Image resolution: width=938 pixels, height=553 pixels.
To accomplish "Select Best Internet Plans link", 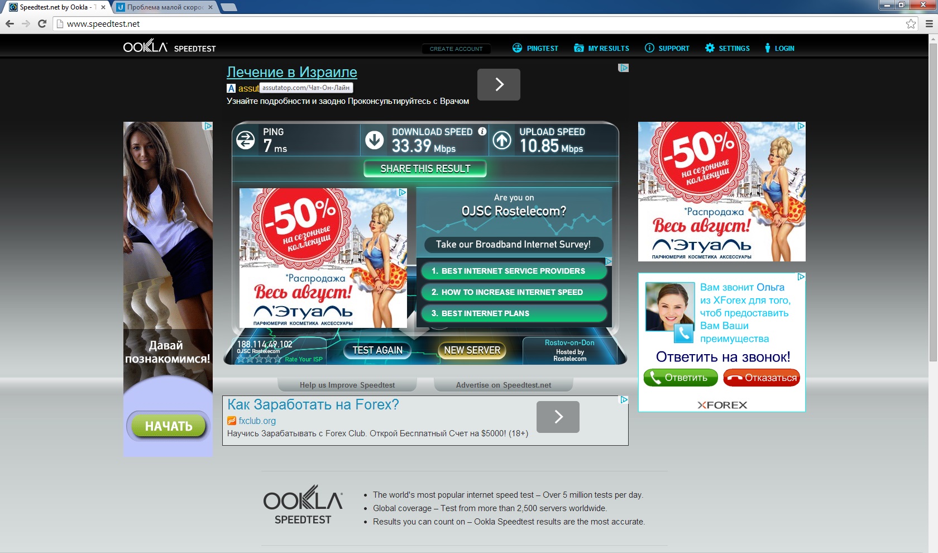I will [513, 313].
